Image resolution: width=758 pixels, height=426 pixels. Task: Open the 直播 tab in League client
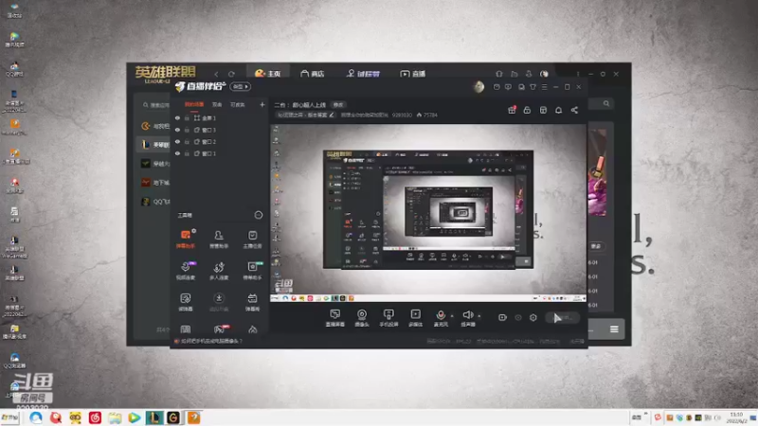[x=413, y=74]
